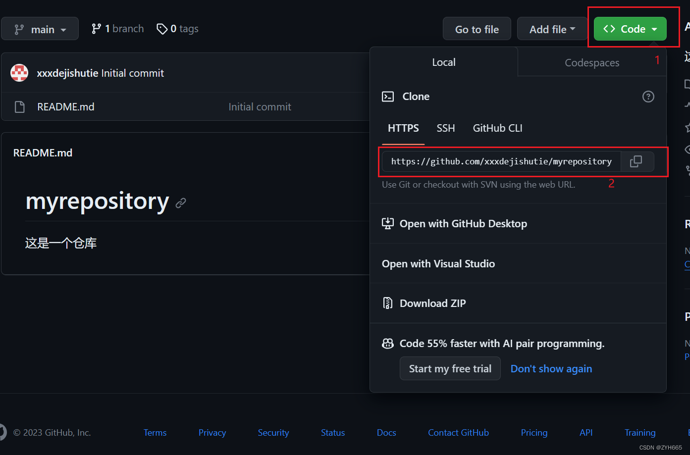The width and height of the screenshot is (690, 455).
Task: Choose Open with Visual Studio
Action: [518, 263]
